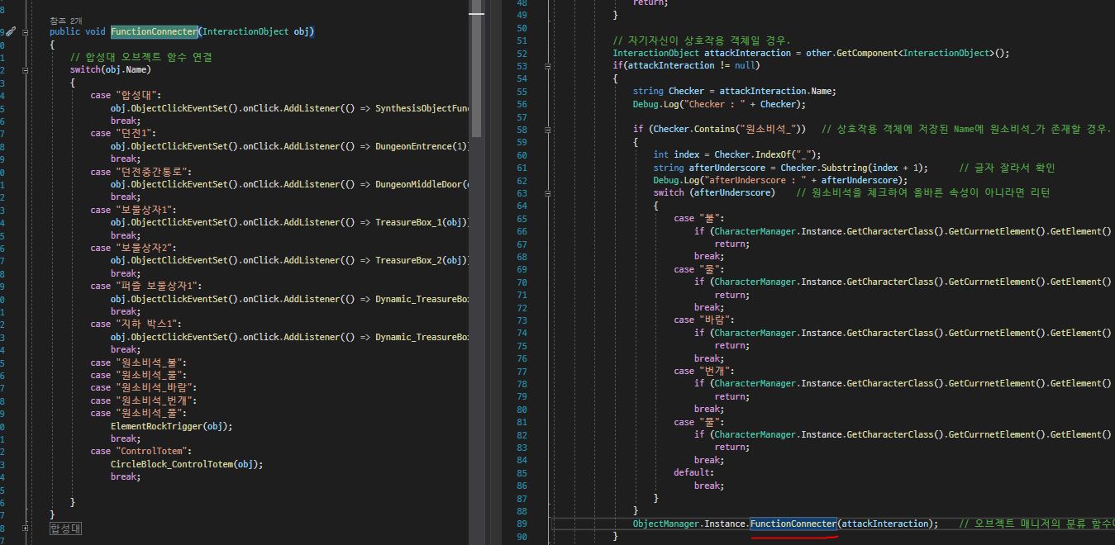Click the case "번개" label on line 77
This screenshot has height=545, width=1115.
(x=703, y=371)
